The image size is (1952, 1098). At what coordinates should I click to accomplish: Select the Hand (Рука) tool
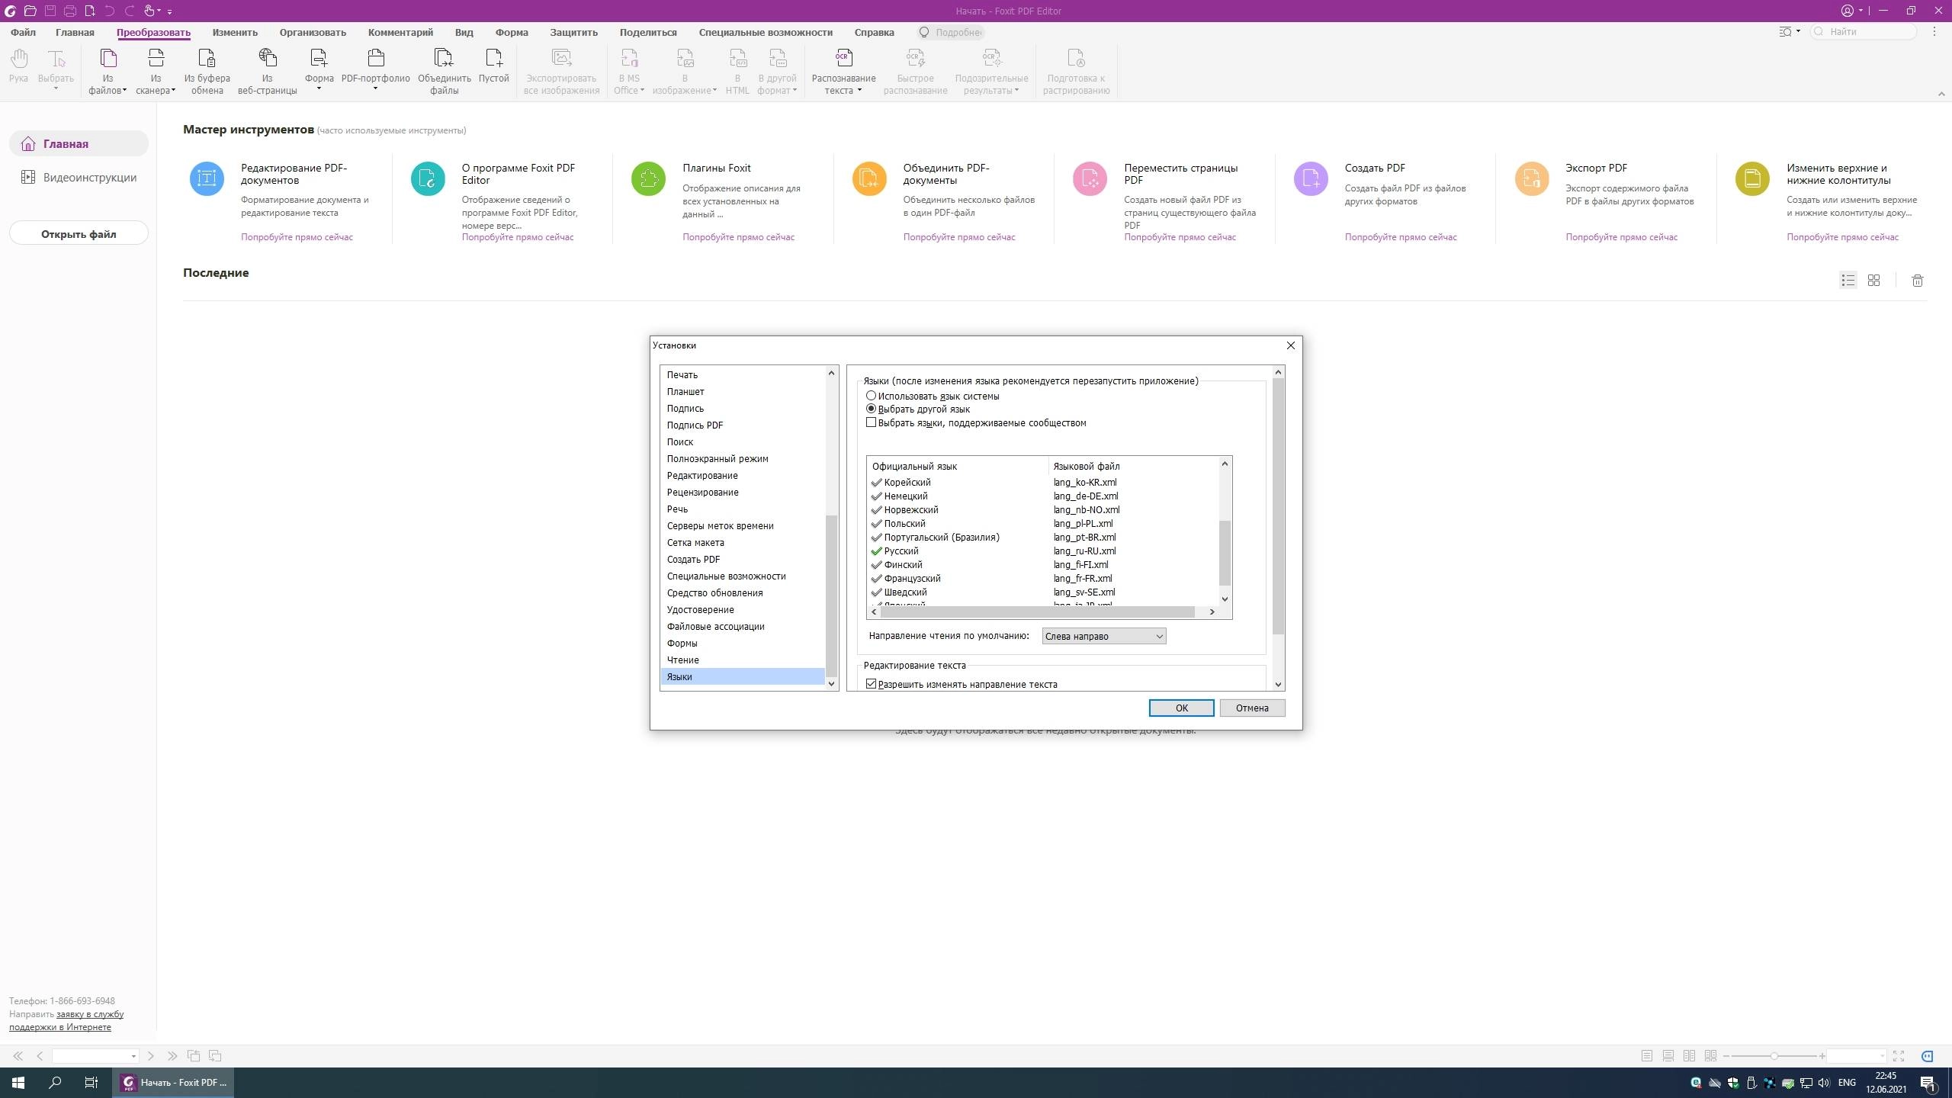coord(19,67)
